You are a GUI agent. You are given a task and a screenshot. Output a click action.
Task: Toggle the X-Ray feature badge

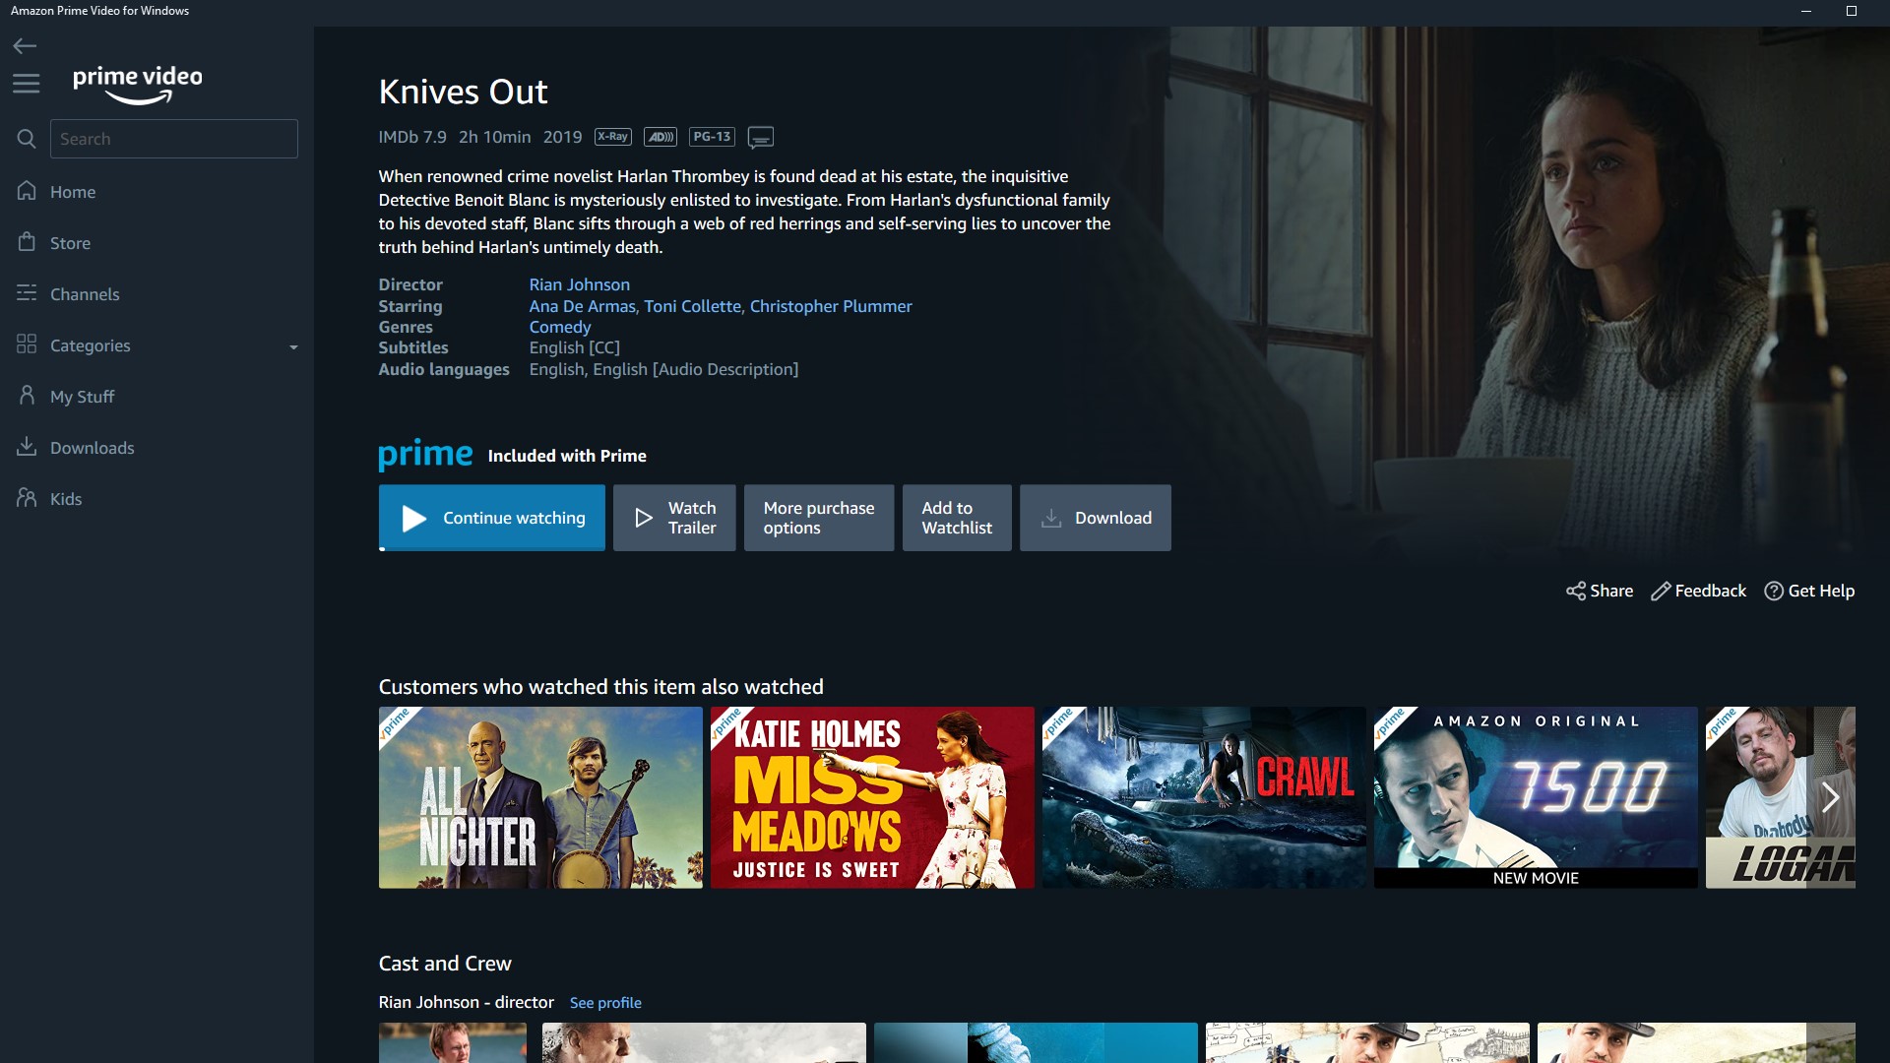tap(610, 136)
